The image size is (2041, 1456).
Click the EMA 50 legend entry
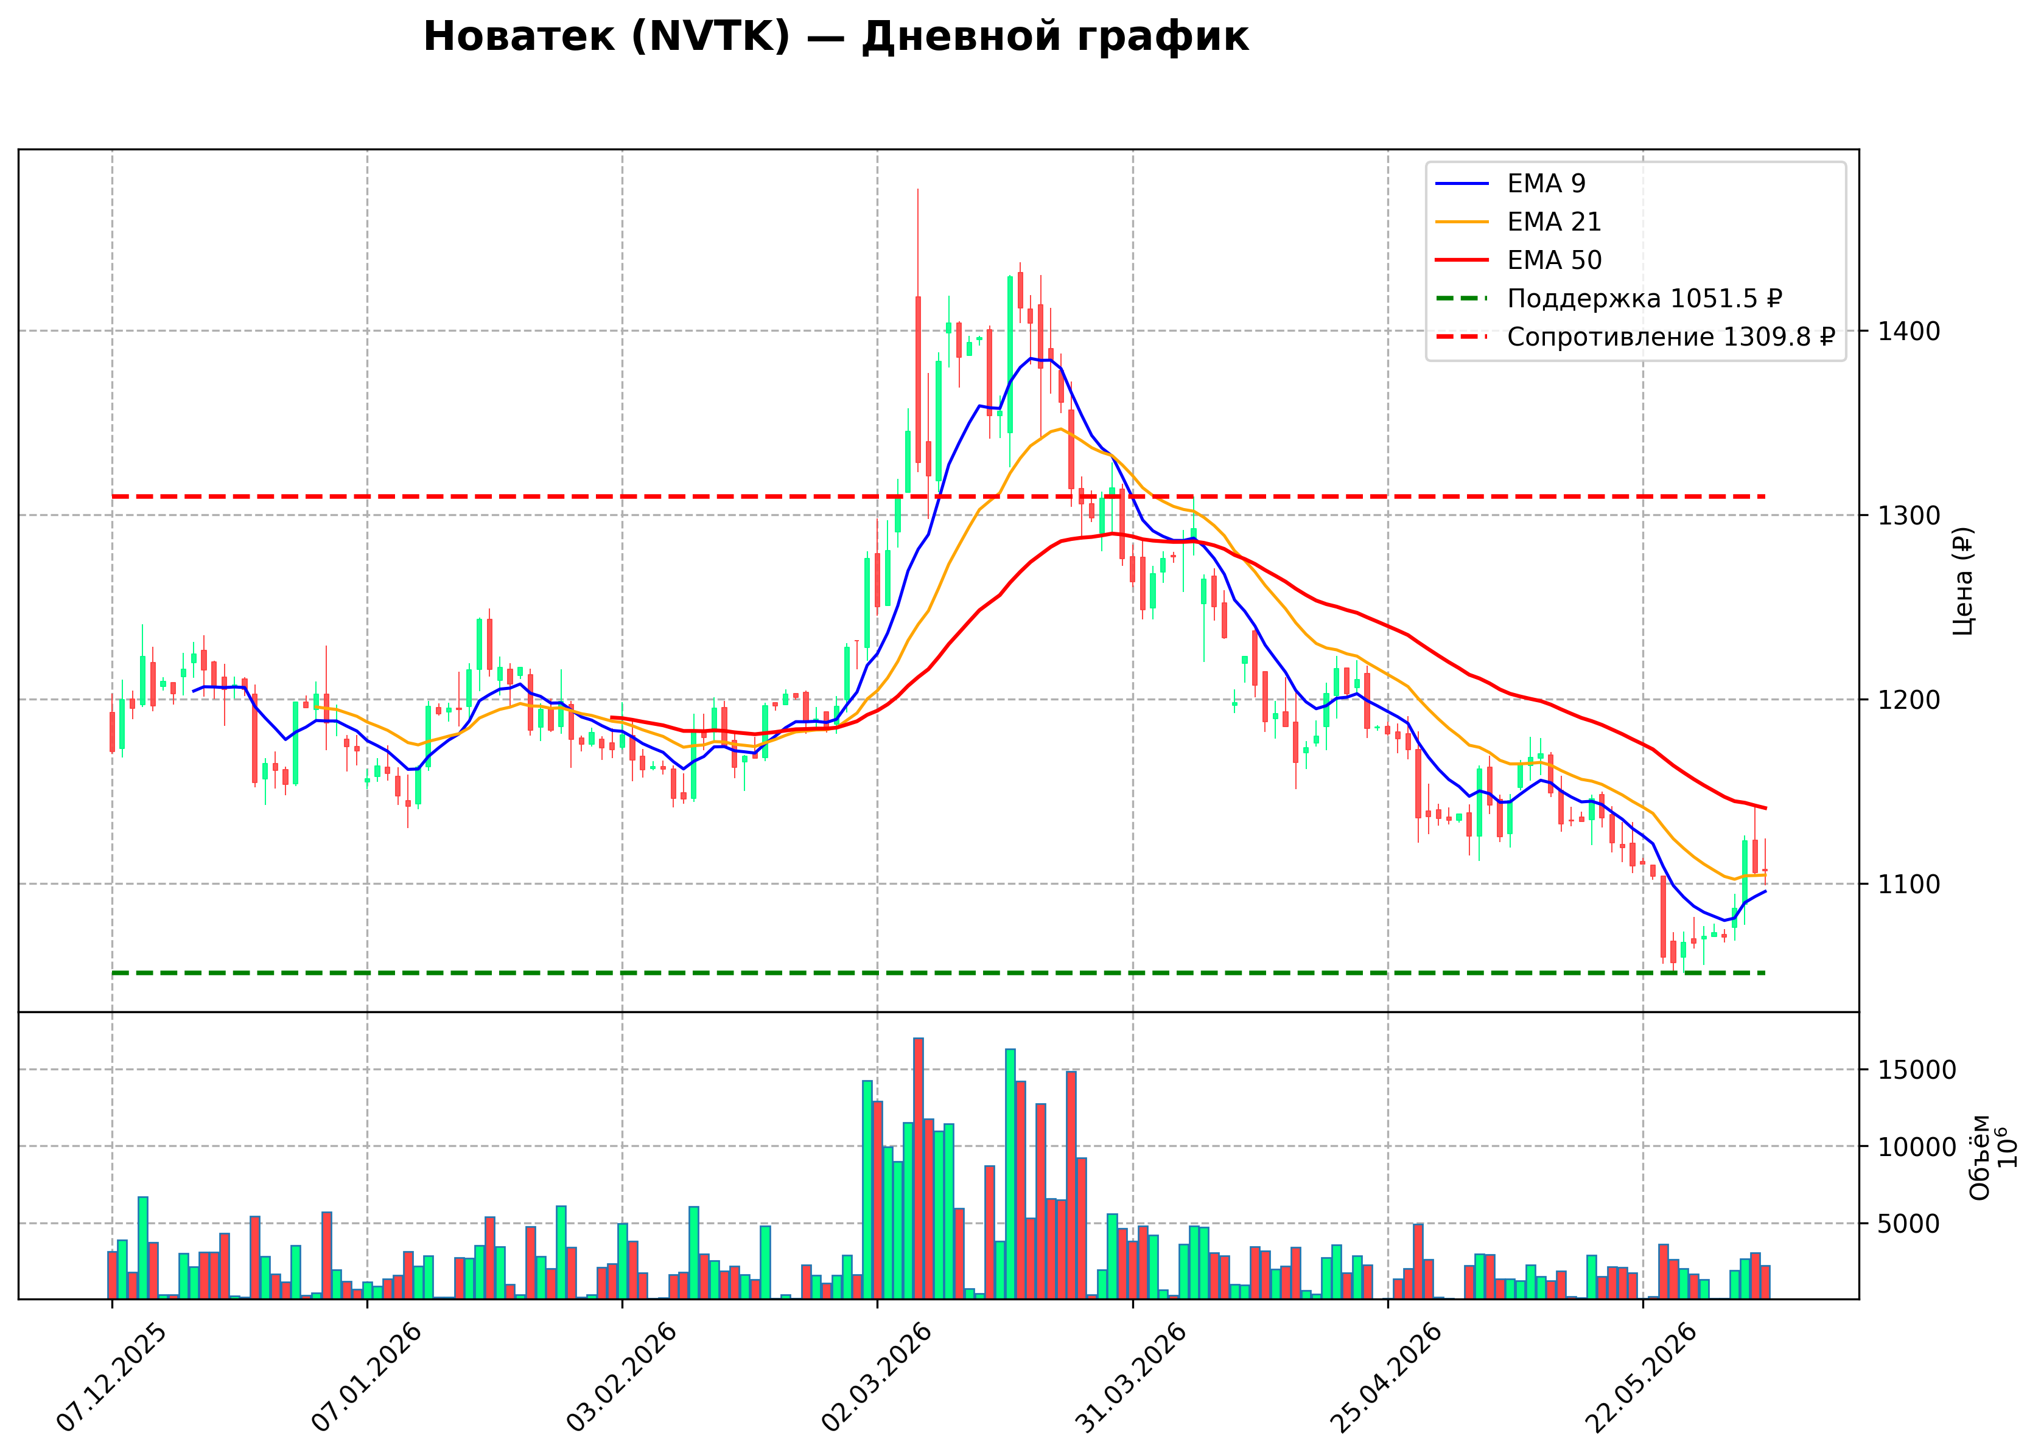(x=1518, y=260)
